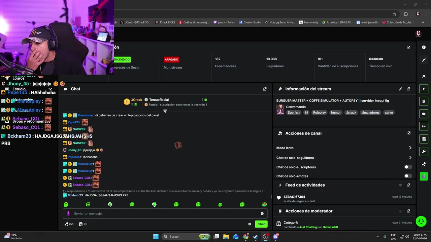Viewport: 431px width, 242px height.
Task: Pop out the top stats panel
Action: click(408, 47)
